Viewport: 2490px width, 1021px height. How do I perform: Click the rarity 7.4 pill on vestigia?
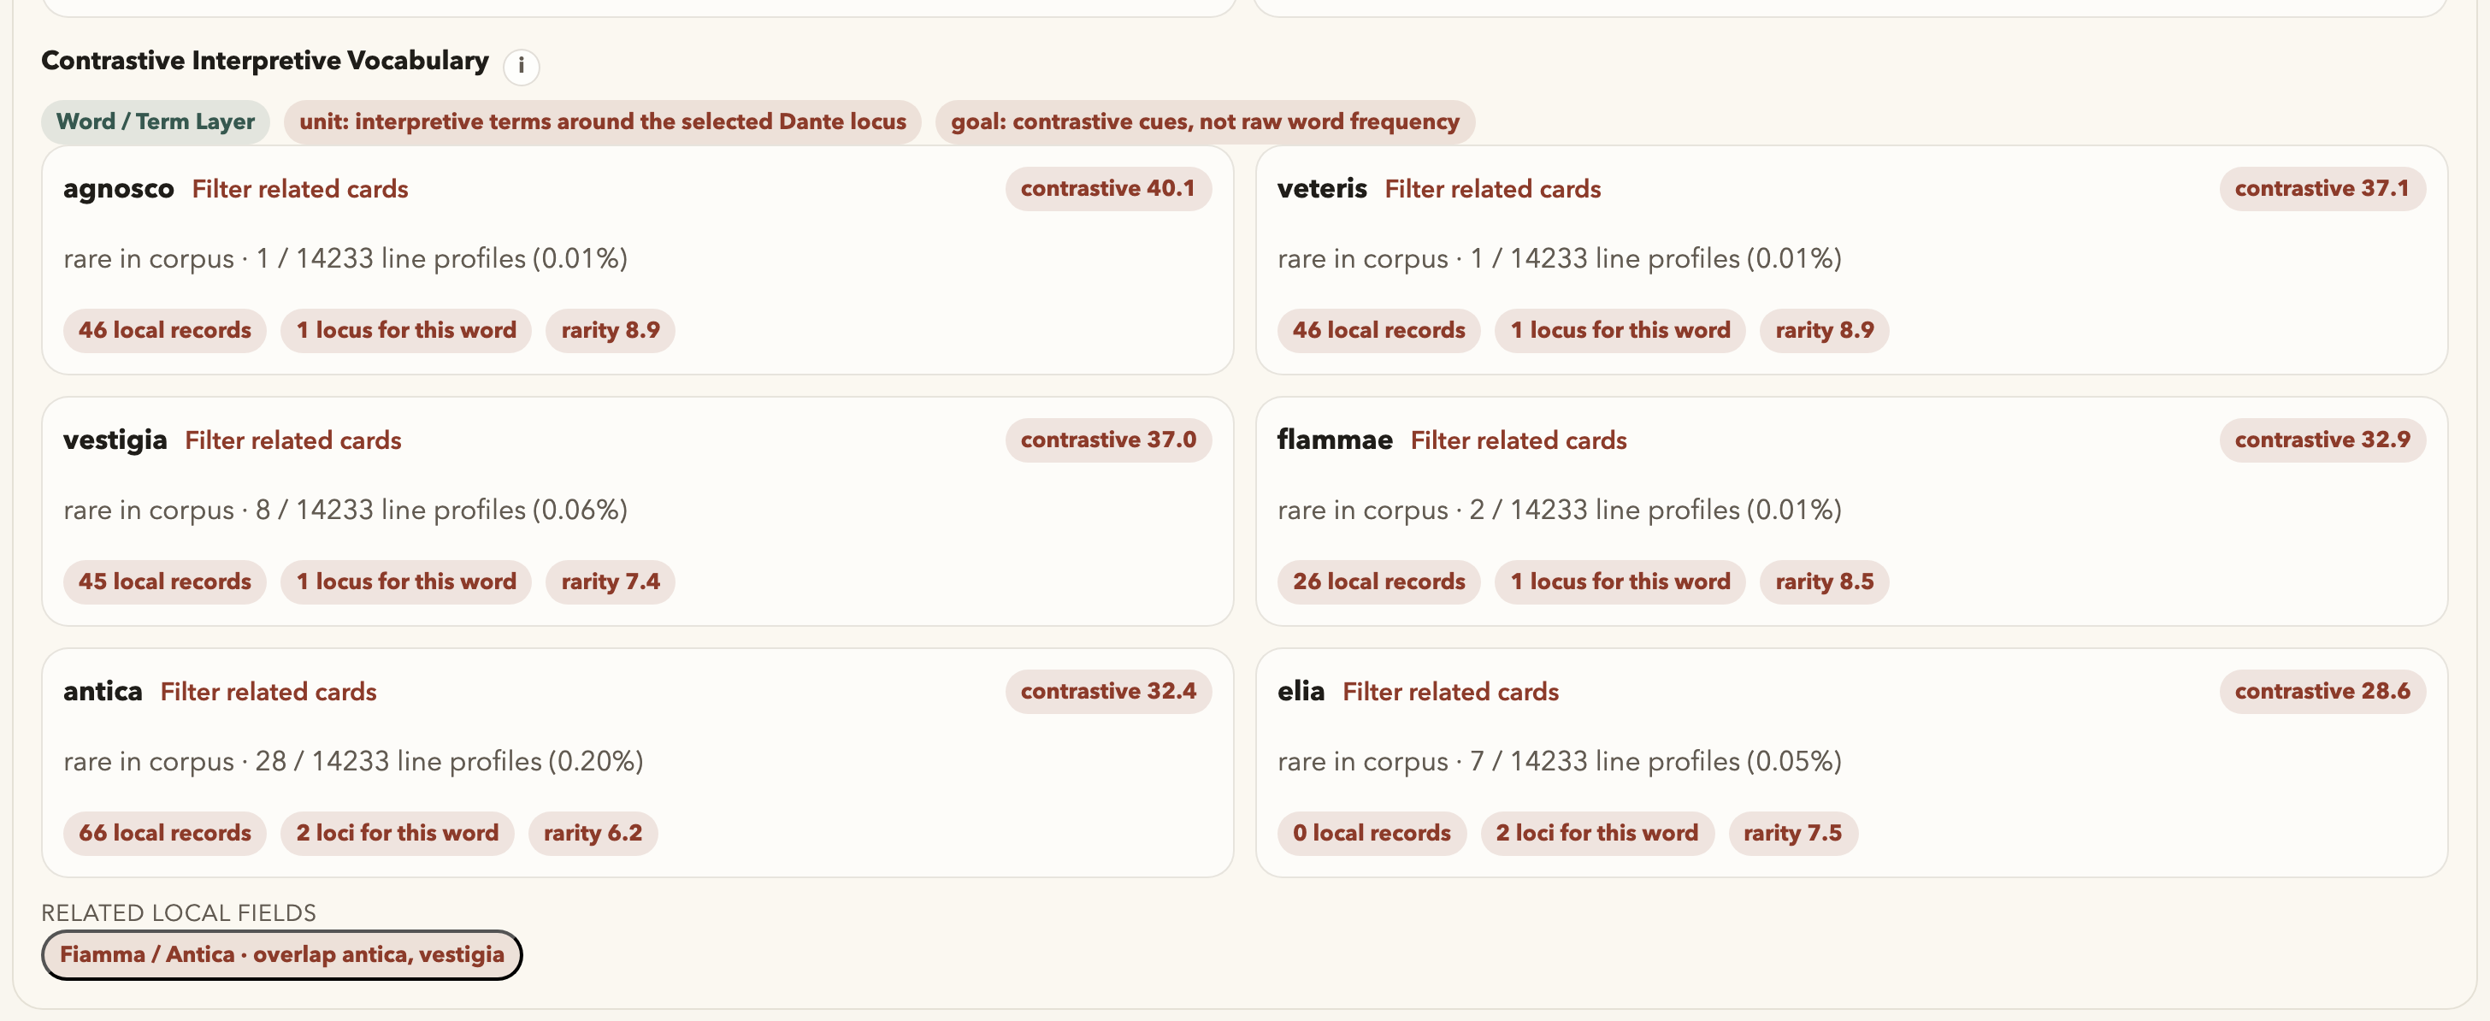(x=610, y=582)
